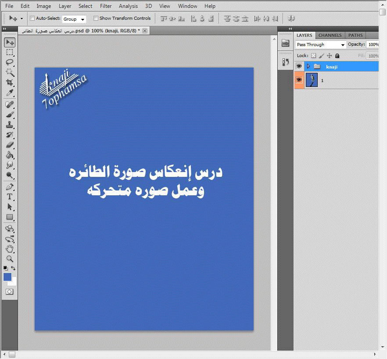Click the foreground color swatch

(x=7, y=277)
